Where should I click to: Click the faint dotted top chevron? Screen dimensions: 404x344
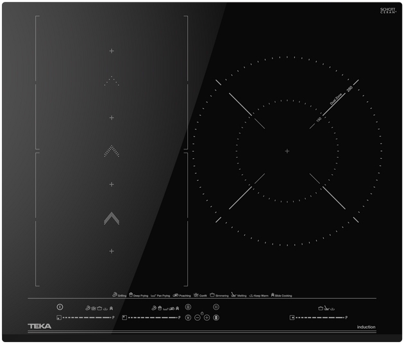click(x=112, y=81)
